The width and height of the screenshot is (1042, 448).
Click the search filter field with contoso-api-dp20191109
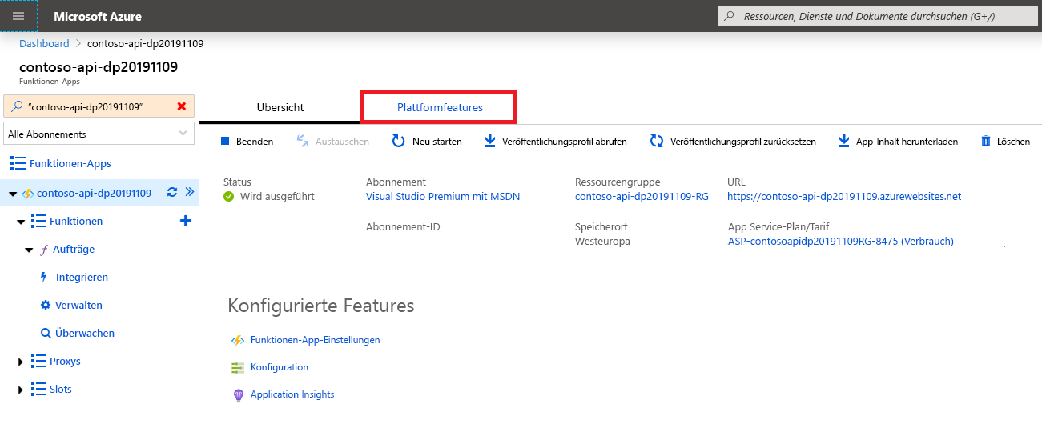coord(99,106)
